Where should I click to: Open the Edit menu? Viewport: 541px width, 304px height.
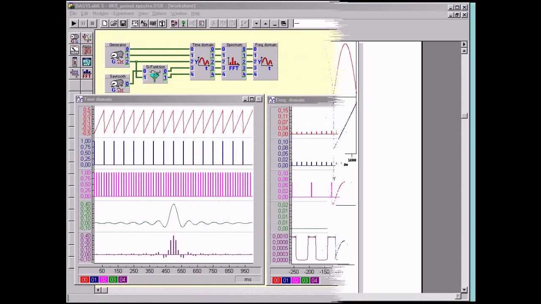click(x=85, y=14)
